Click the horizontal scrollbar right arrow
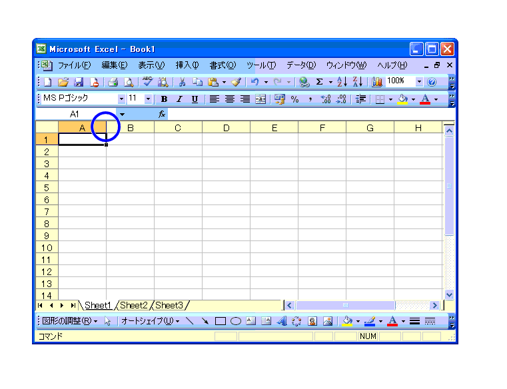The height and width of the screenshot is (389, 507). (x=434, y=305)
